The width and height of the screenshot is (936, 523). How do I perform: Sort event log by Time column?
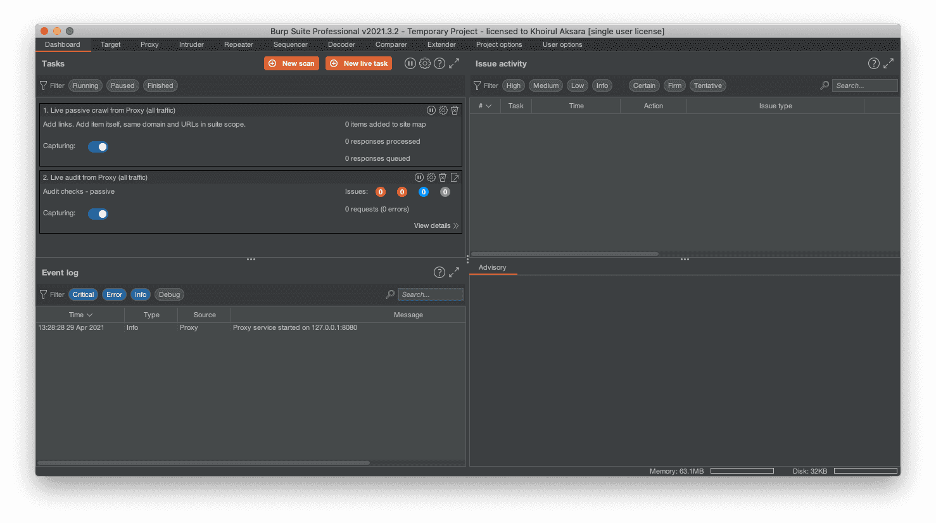coord(80,315)
